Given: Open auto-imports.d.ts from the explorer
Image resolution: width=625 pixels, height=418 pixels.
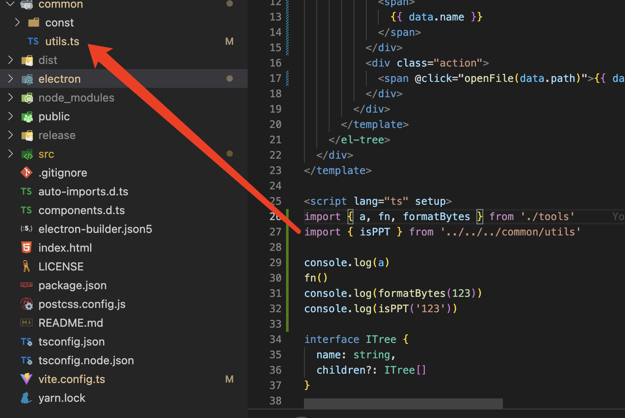Looking at the screenshot, I should 83,191.
